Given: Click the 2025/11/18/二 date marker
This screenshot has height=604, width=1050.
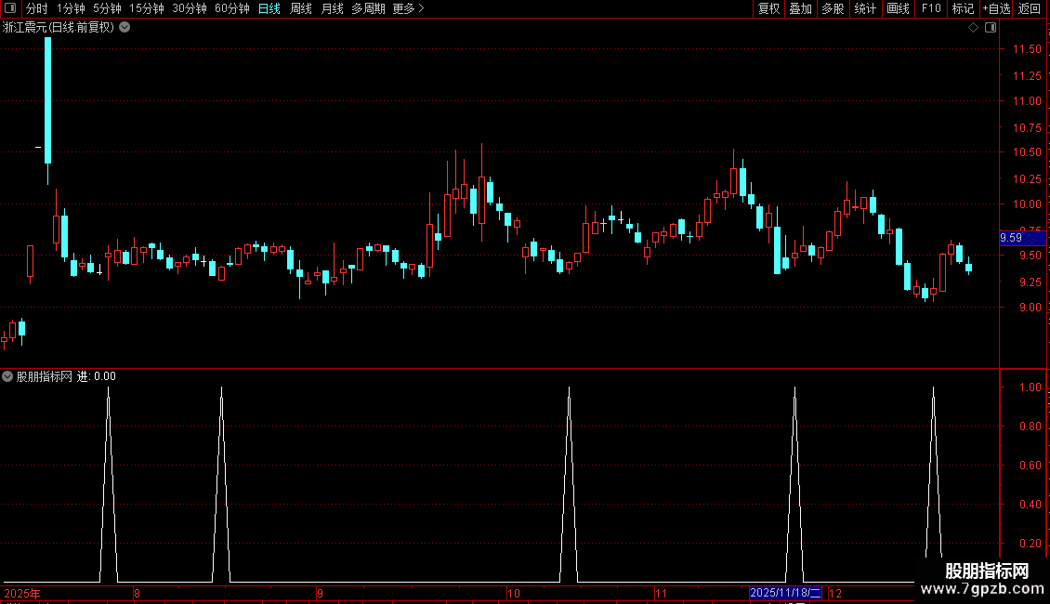Looking at the screenshot, I should point(785,593).
